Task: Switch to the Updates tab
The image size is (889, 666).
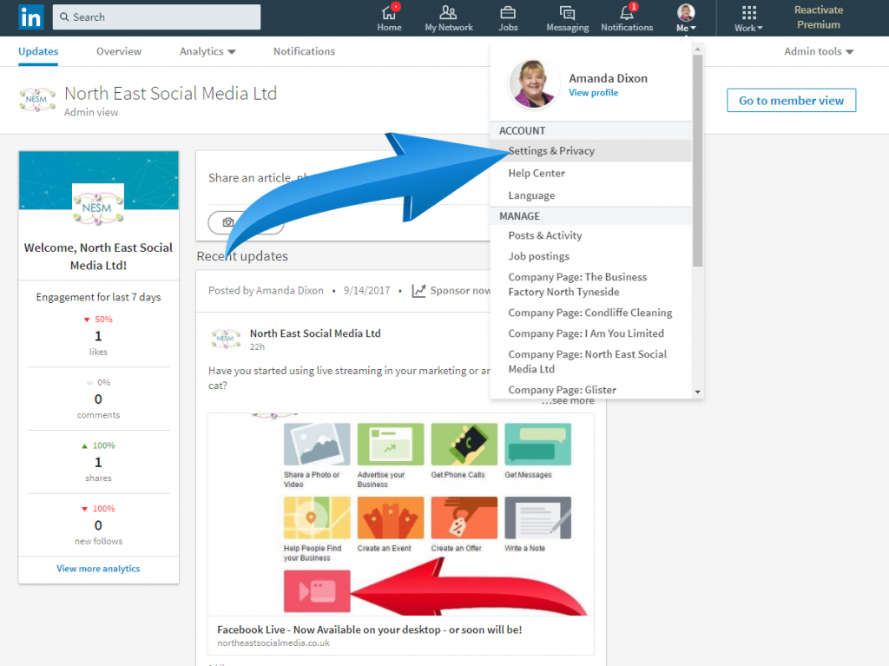Action: pyautogui.click(x=38, y=51)
